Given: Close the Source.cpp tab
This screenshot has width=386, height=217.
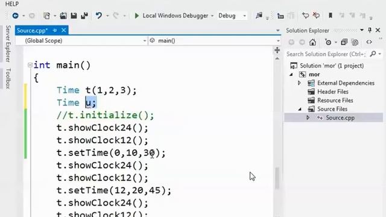Looking at the screenshot, I should (x=64, y=30).
